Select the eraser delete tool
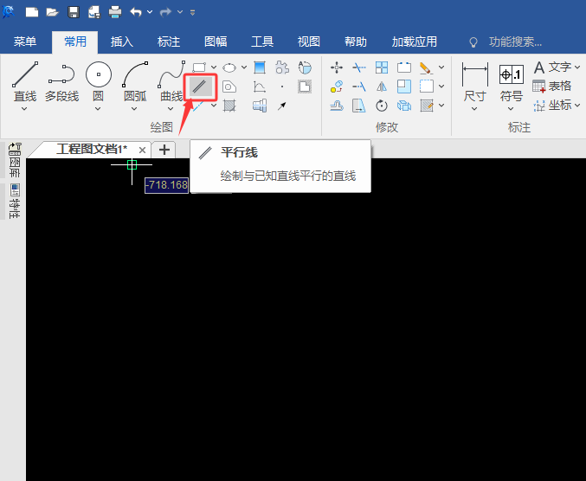 coord(426,67)
